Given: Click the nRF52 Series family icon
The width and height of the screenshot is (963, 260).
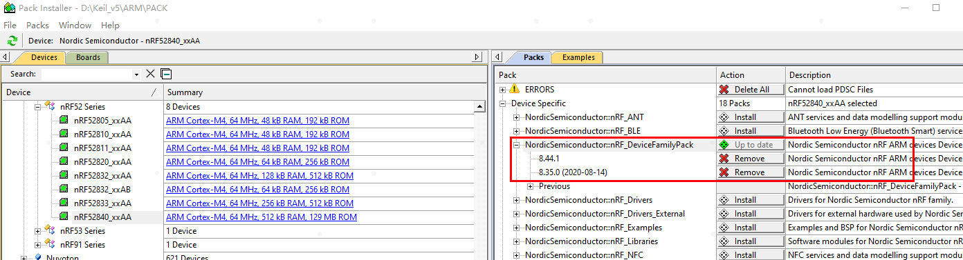Looking at the screenshot, I should click(50, 106).
